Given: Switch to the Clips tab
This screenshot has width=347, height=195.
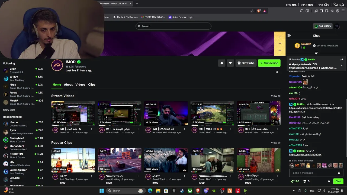Looking at the screenshot, I should [92, 84].
